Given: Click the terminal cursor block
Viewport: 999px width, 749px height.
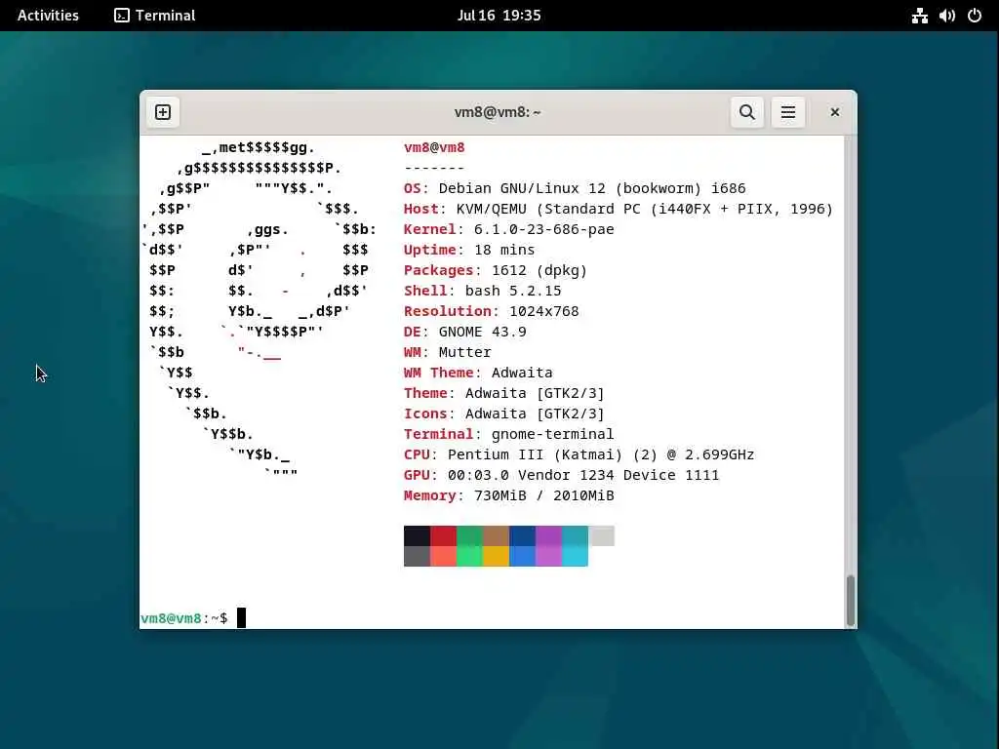Looking at the screenshot, I should coord(242,617).
